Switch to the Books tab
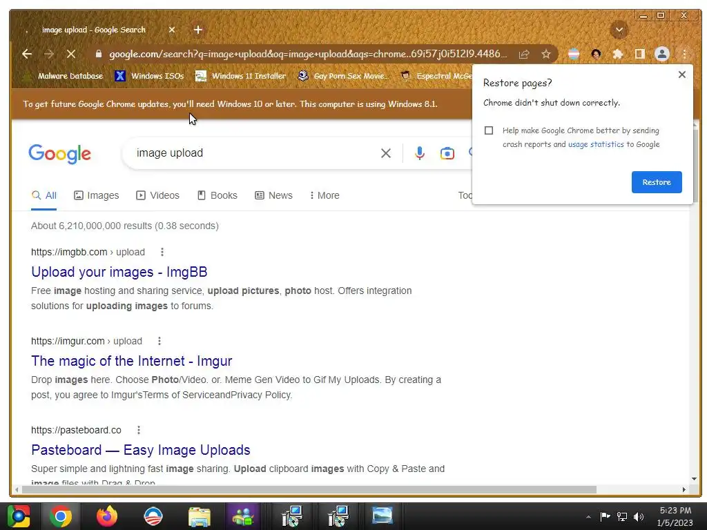 [217, 195]
